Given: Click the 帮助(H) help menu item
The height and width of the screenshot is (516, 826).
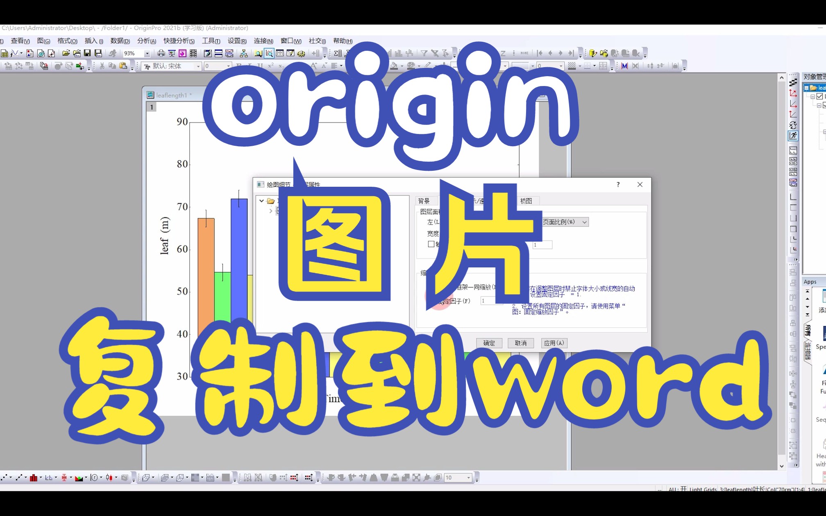Looking at the screenshot, I should [x=344, y=41].
